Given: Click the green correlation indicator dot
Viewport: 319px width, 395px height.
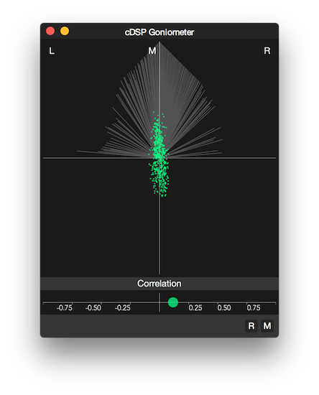Looking at the screenshot, I should [173, 302].
